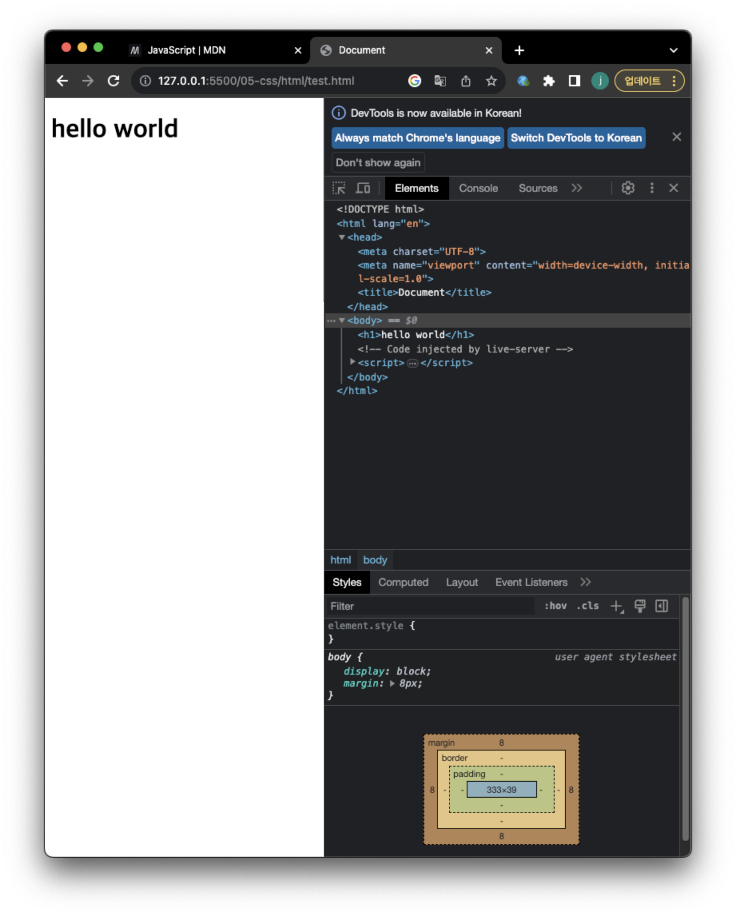Go back with the browser back arrow
Viewport: 736px width, 916px height.
62,81
